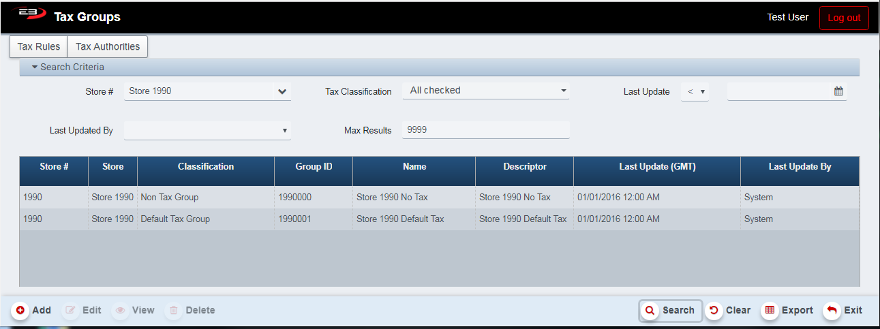Switch to the Tax Authorities tab
Image resolution: width=880 pixels, height=329 pixels.
108,47
